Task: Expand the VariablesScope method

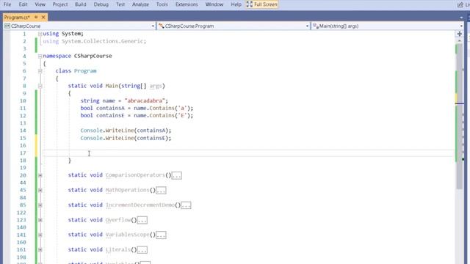Action: [x=40, y=235]
